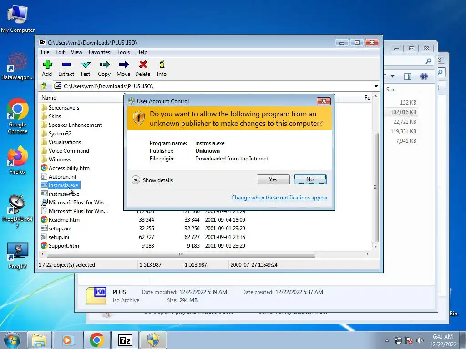Click the Delete toolbar icon
466x349 pixels.
(142, 68)
